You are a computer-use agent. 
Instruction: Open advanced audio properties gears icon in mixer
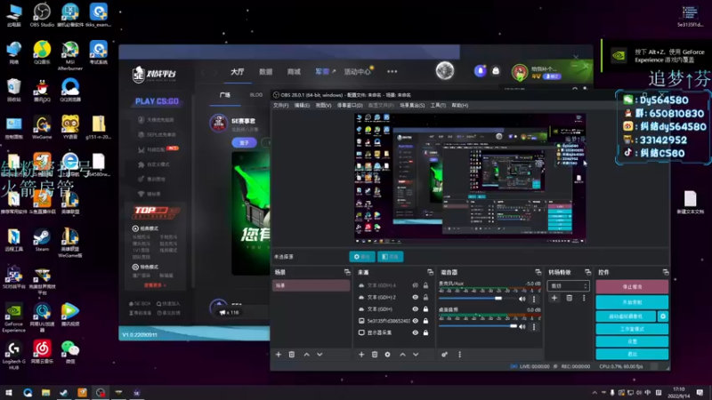[x=444, y=355]
